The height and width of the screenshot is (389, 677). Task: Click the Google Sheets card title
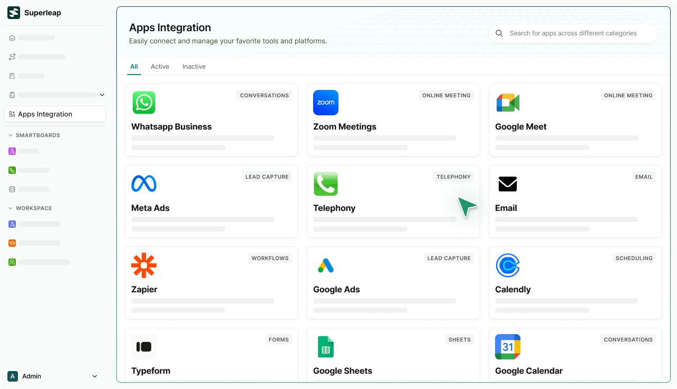point(343,371)
